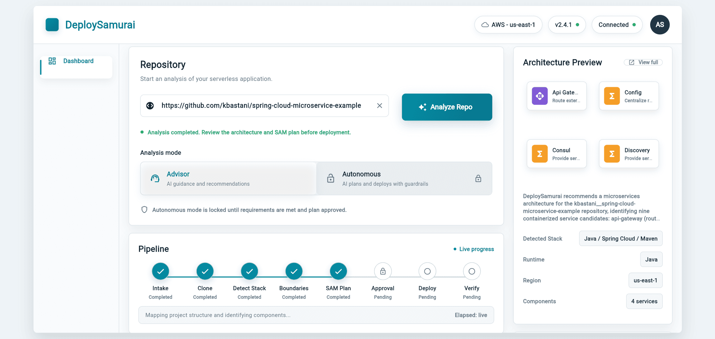Click the Dashboard grid icon
Screen dimensions: 715x339
(x=52, y=61)
